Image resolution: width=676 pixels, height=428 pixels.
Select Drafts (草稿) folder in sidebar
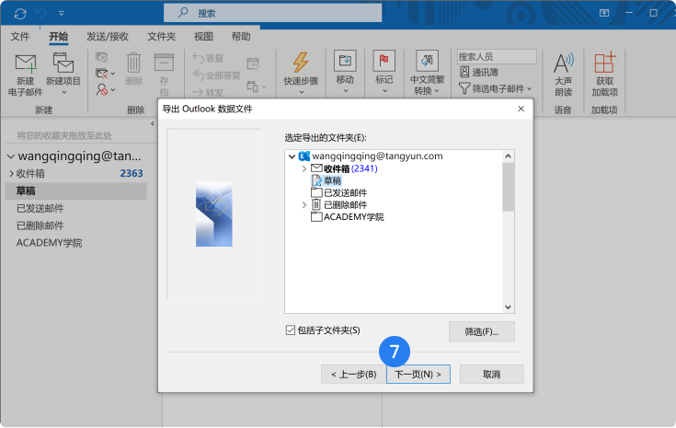(x=75, y=191)
